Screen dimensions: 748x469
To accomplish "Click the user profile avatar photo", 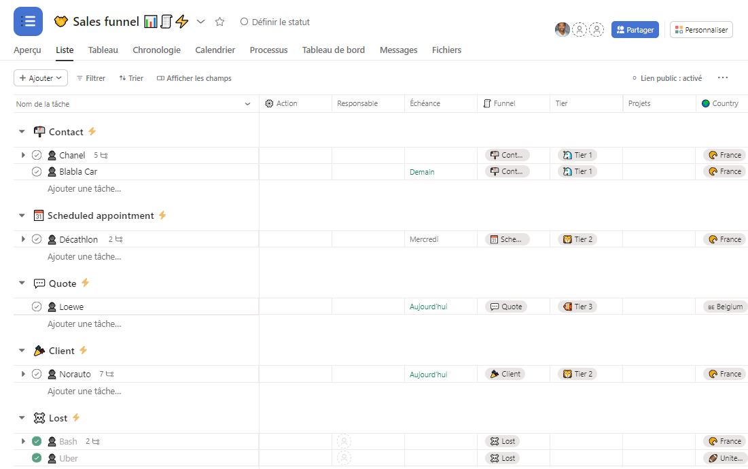I will point(562,29).
